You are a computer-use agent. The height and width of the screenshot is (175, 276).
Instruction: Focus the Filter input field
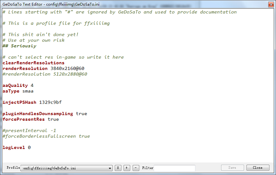pyautogui.click(x=174, y=168)
